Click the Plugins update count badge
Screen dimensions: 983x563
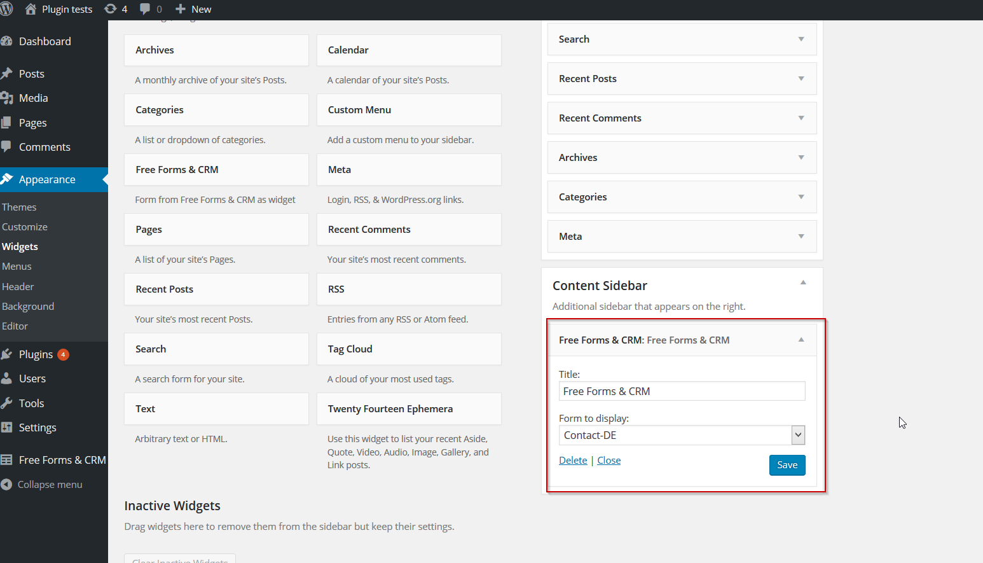(x=63, y=354)
